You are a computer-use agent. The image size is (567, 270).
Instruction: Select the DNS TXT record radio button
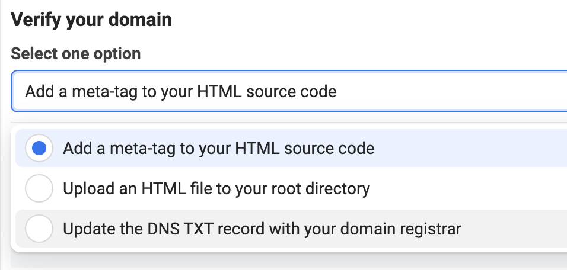[x=39, y=229]
